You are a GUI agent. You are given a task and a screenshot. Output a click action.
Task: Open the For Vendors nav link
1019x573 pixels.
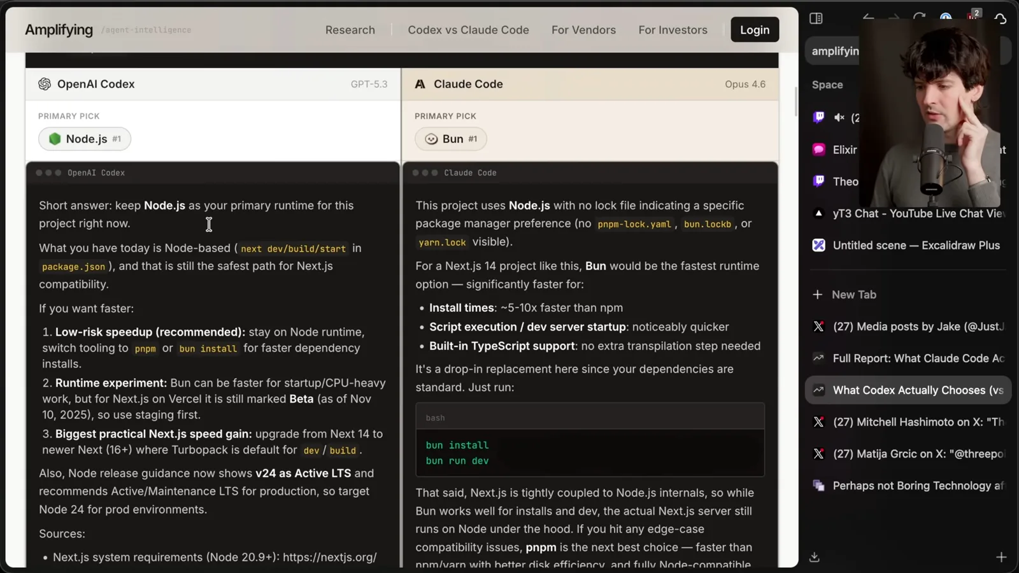(x=583, y=30)
